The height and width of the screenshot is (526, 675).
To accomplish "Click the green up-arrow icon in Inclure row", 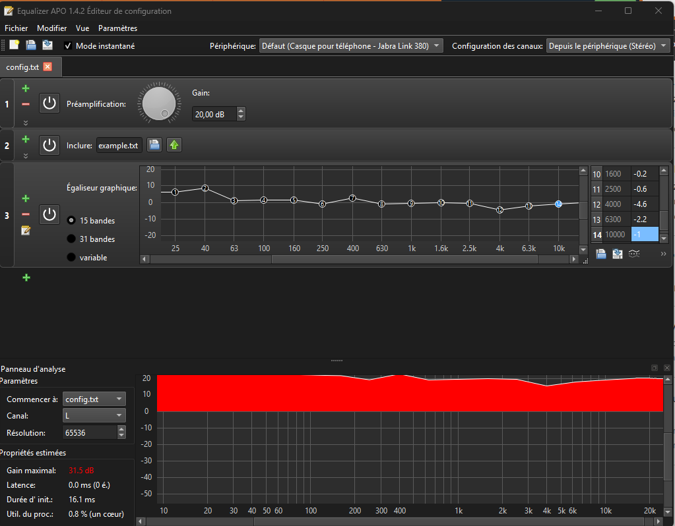I will point(174,145).
